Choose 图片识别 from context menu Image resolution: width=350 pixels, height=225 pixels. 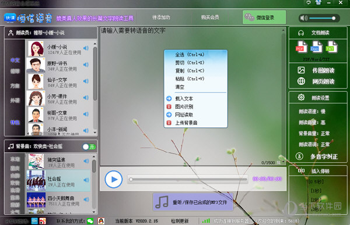(x=184, y=106)
